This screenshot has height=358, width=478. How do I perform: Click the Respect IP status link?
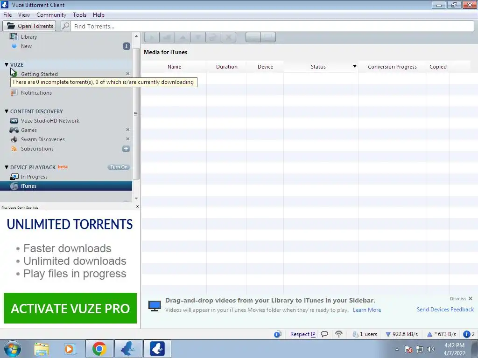pyautogui.click(x=302, y=334)
